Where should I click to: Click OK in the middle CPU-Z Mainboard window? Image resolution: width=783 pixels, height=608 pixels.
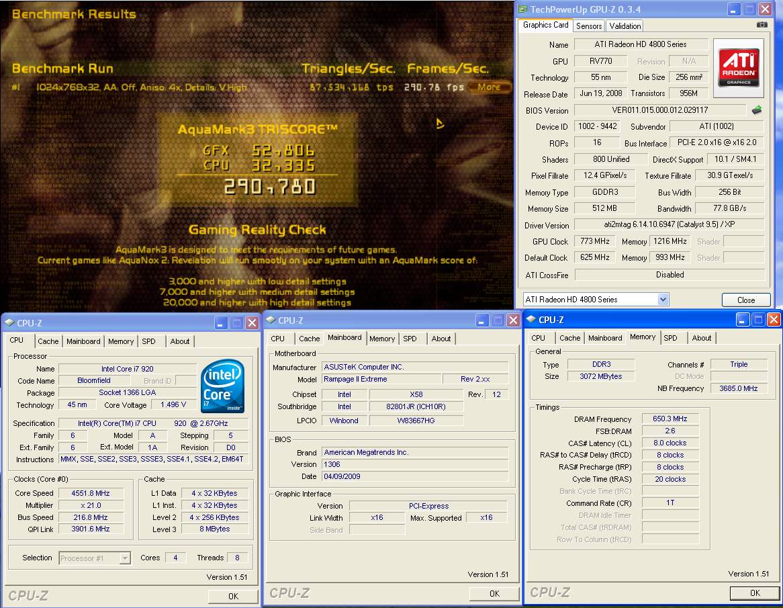494,593
